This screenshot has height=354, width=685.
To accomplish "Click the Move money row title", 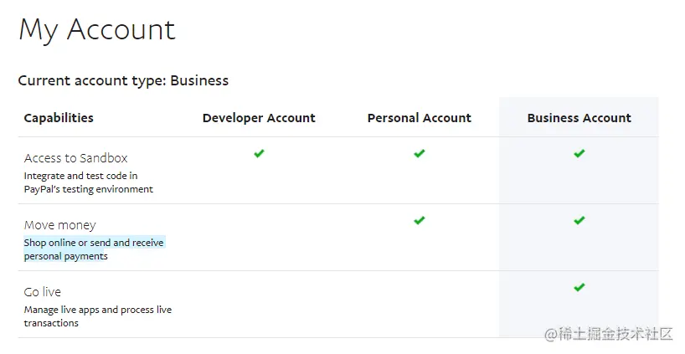I will (x=59, y=225).
